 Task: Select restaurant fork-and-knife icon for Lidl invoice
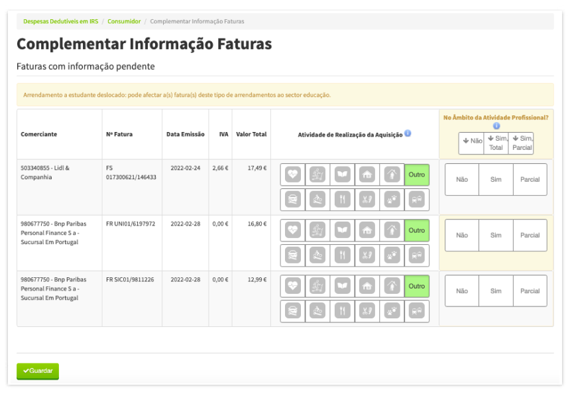(342, 199)
